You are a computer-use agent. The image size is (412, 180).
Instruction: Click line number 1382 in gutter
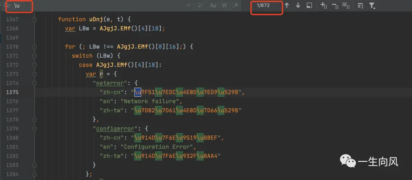tap(12, 156)
